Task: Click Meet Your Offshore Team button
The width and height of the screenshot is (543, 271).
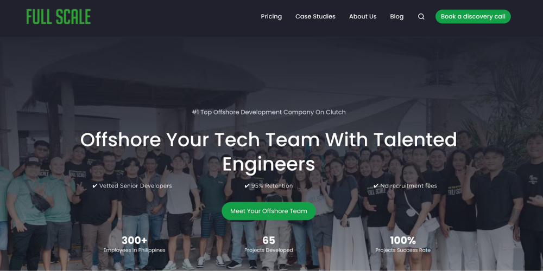Action: (x=269, y=211)
